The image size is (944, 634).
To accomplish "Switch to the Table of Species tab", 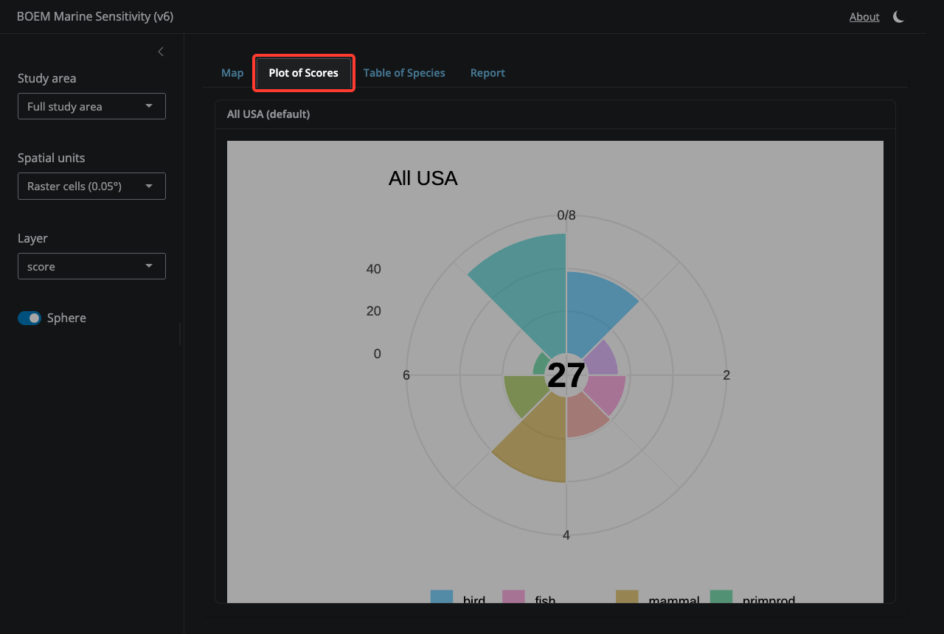I will tap(404, 73).
